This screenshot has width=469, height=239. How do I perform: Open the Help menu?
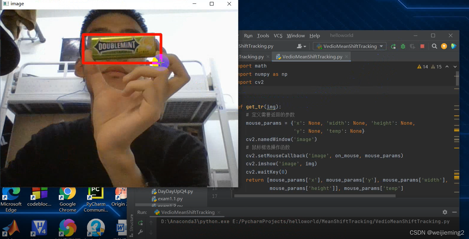coord(315,35)
